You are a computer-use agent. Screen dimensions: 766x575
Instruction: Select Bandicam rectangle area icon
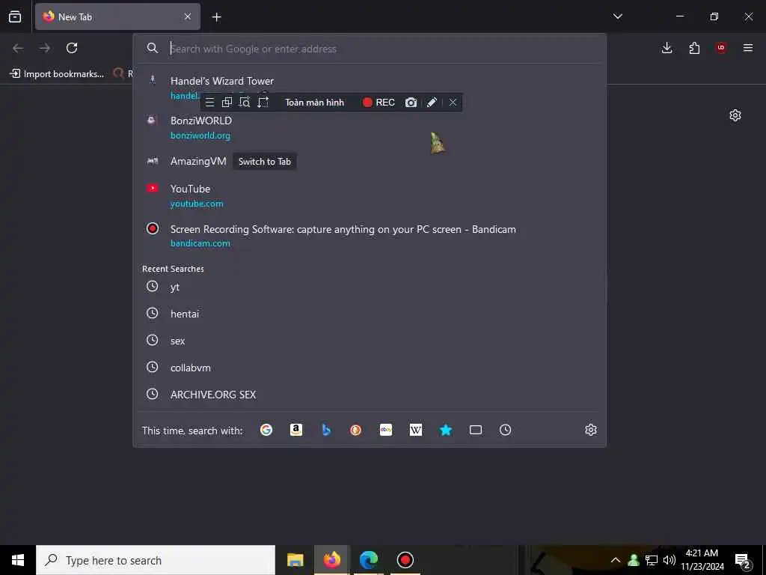click(x=263, y=102)
